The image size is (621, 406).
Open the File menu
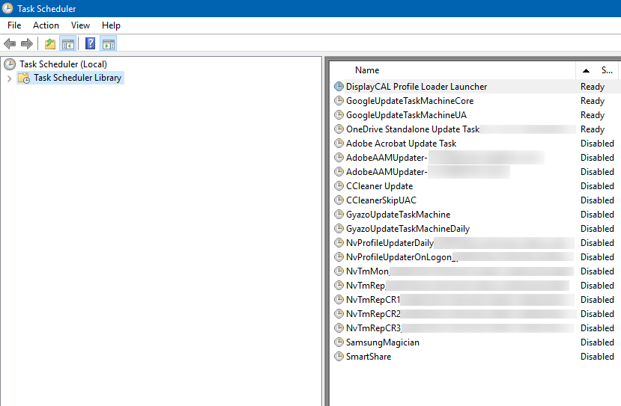(x=14, y=25)
